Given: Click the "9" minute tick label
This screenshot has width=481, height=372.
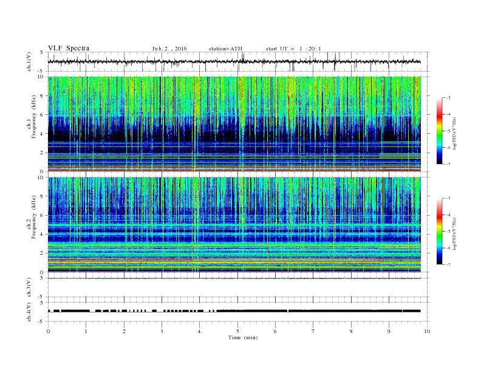Looking at the screenshot, I should click(x=389, y=331).
